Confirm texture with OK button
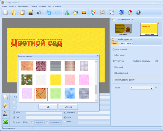This screenshot has width=163, height=131. tap(48, 107)
